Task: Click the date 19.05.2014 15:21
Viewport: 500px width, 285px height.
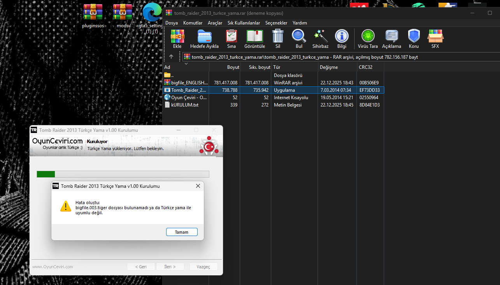Action: click(x=337, y=98)
